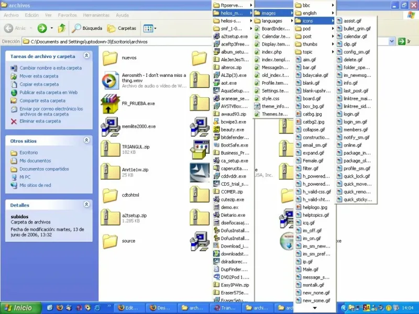
Task: Select the memlite2000.exe installer icon
Action: pos(110,127)
